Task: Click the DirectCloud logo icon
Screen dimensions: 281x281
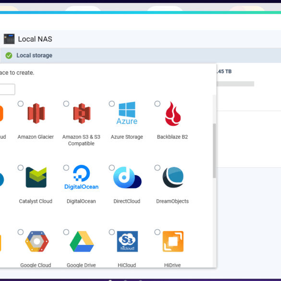Action: [x=127, y=177]
